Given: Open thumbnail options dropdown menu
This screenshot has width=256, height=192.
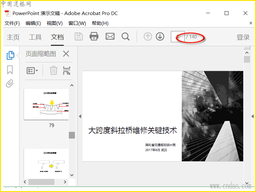Looking at the screenshot, I should click(32, 70).
